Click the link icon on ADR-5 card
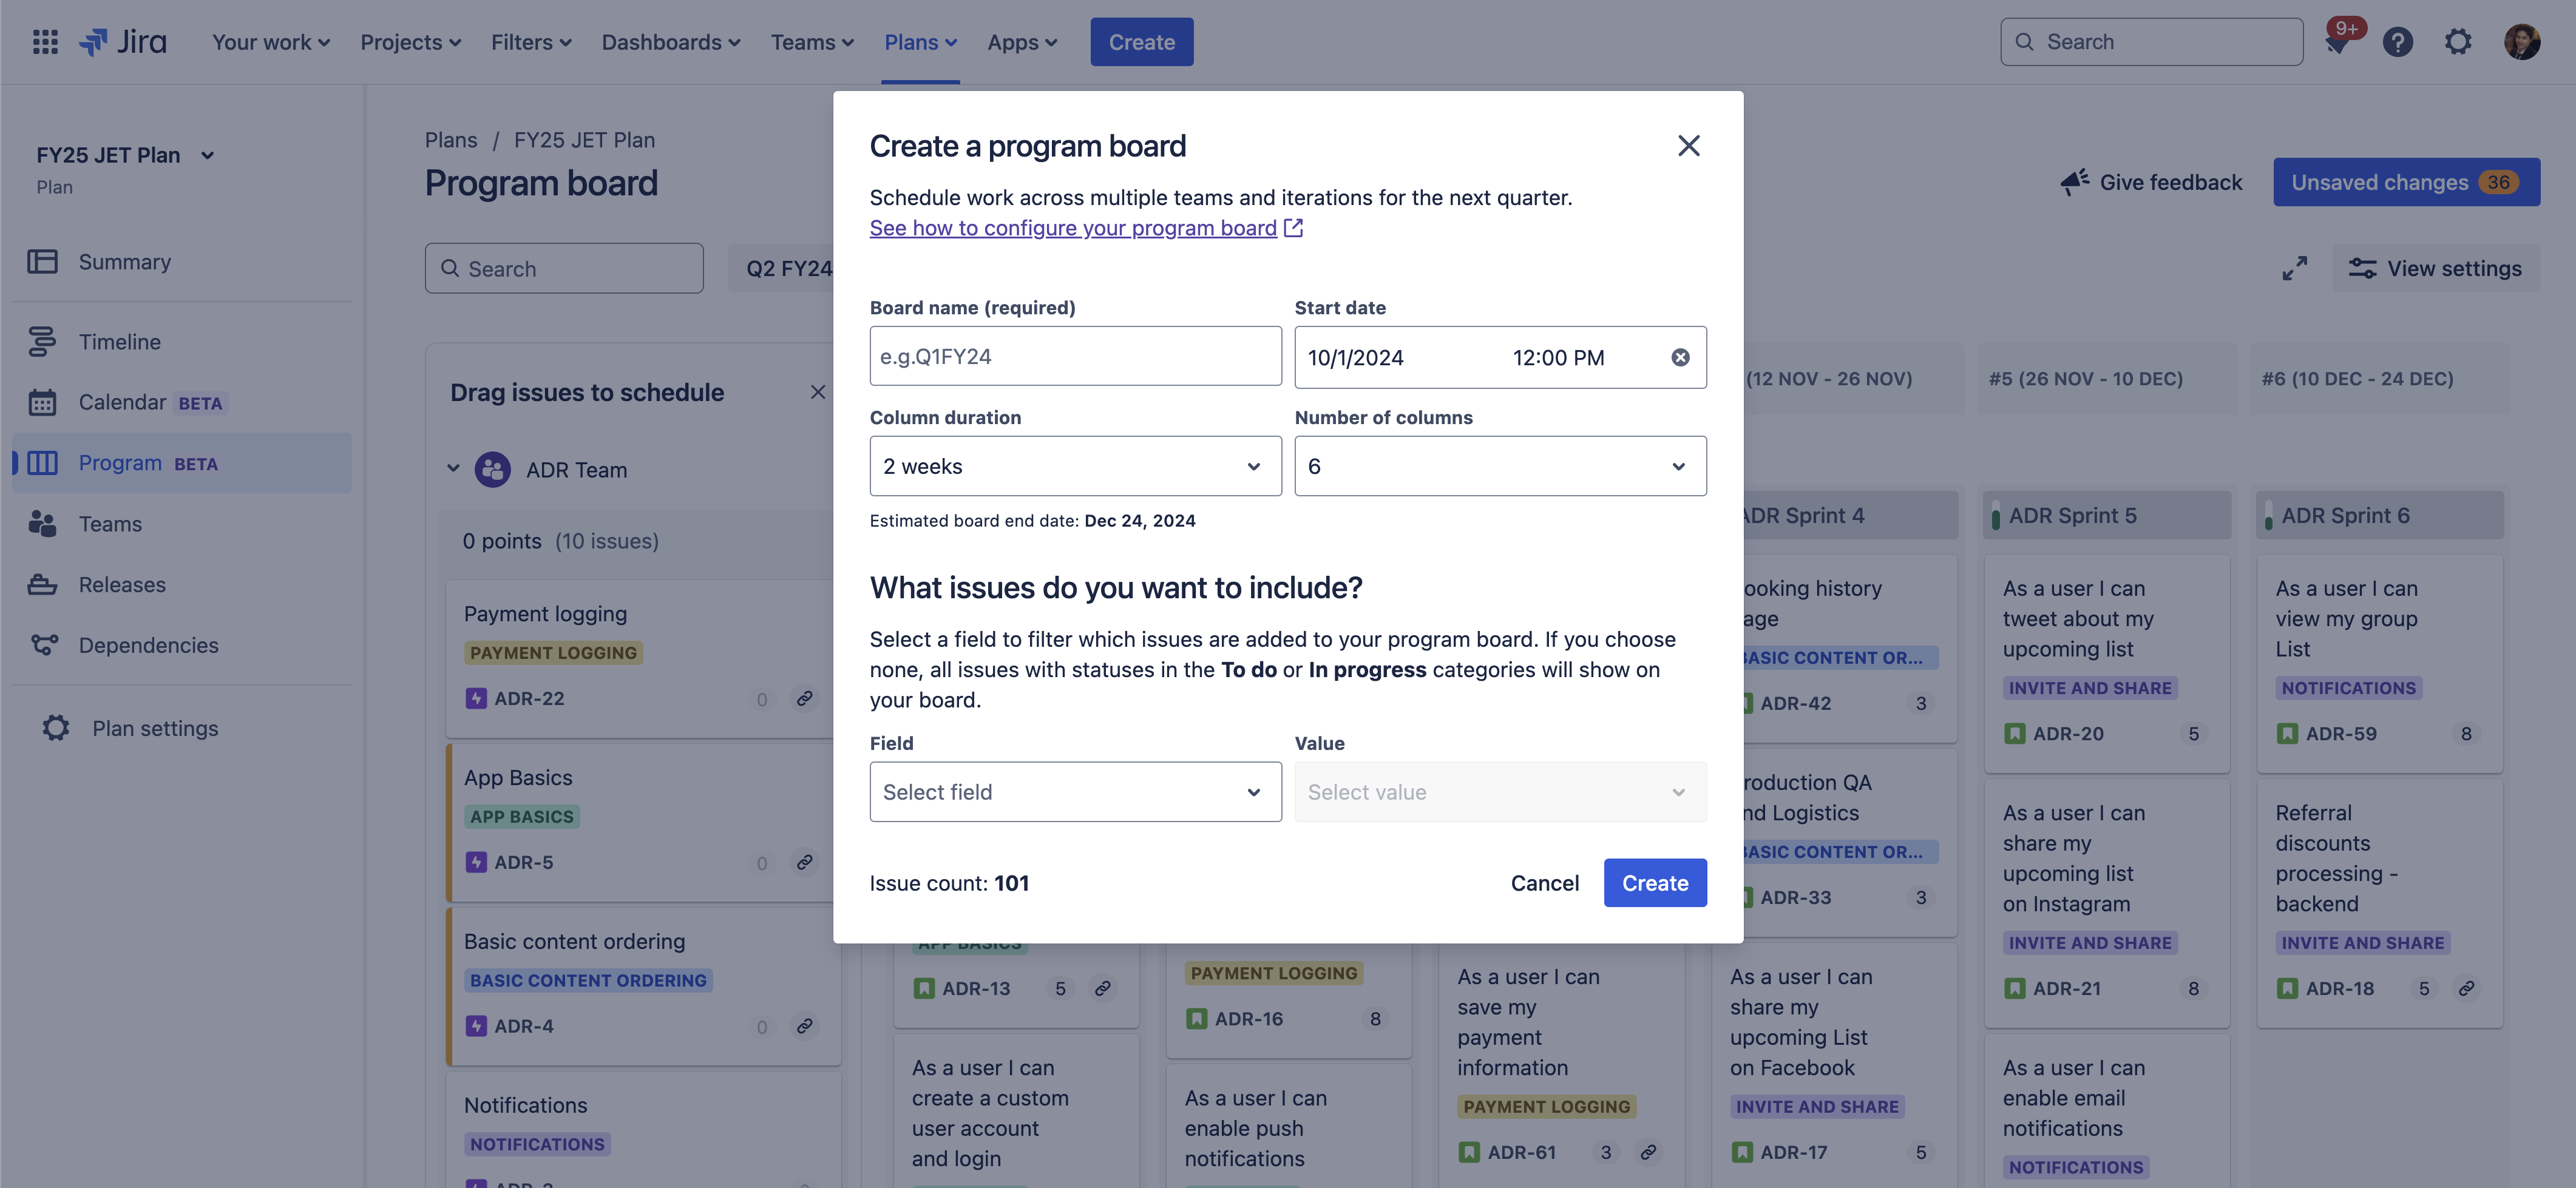Screen dimensions: 2576x1188 point(804,862)
